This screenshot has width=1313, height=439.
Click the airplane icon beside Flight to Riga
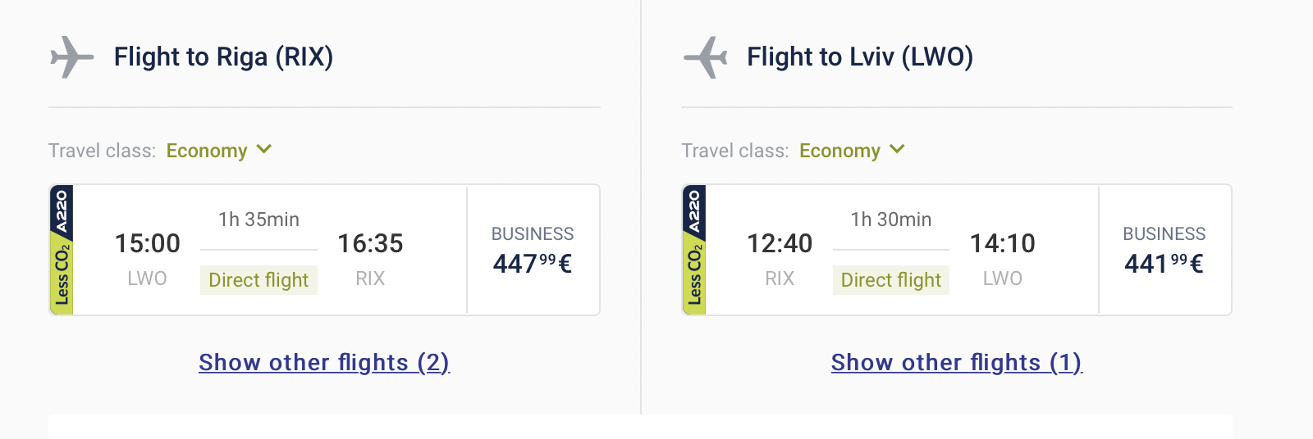[x=71, y=57]
